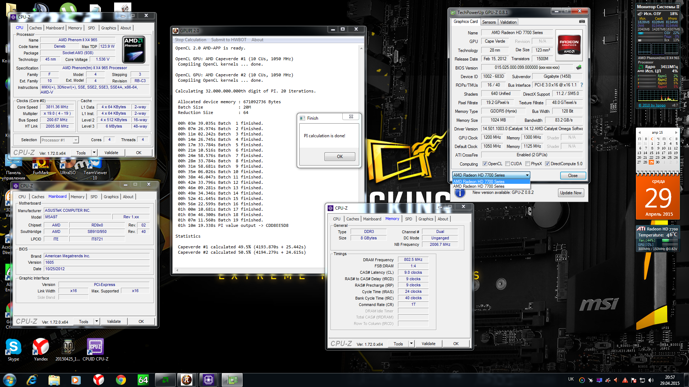Click the green 64 taskbar icon
Viewport: 689px width, 387px height.
click(143, 380)
